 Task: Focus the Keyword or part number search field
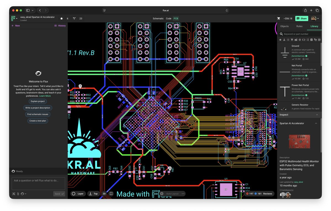coord(299,34)
